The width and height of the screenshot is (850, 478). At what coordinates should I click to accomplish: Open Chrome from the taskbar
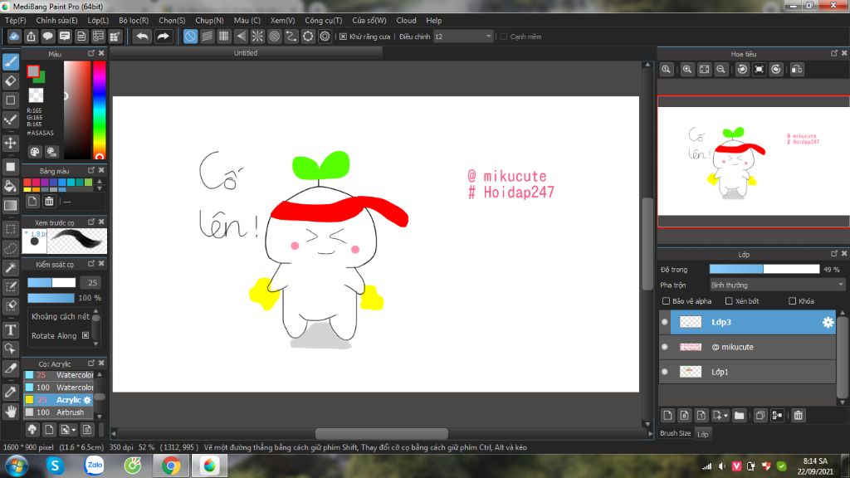click(171, 466)
